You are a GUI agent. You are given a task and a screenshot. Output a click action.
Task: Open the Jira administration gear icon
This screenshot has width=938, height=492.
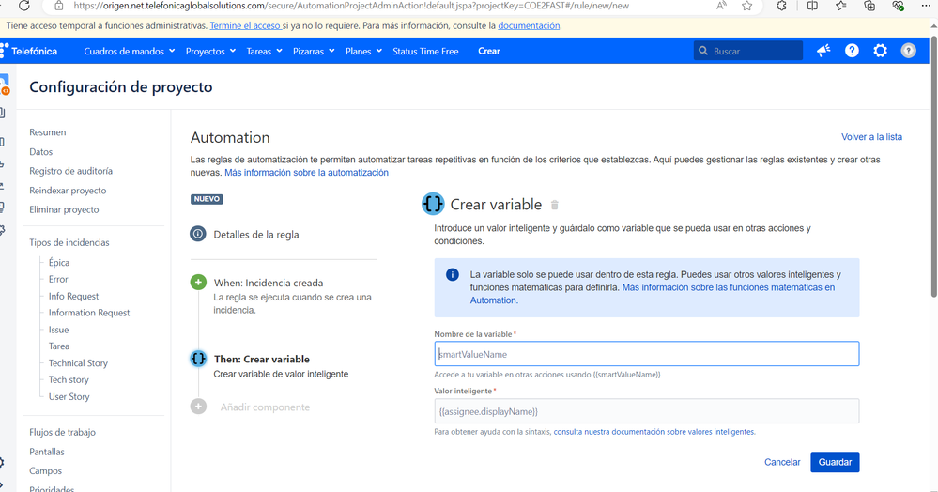click(880, 51)
